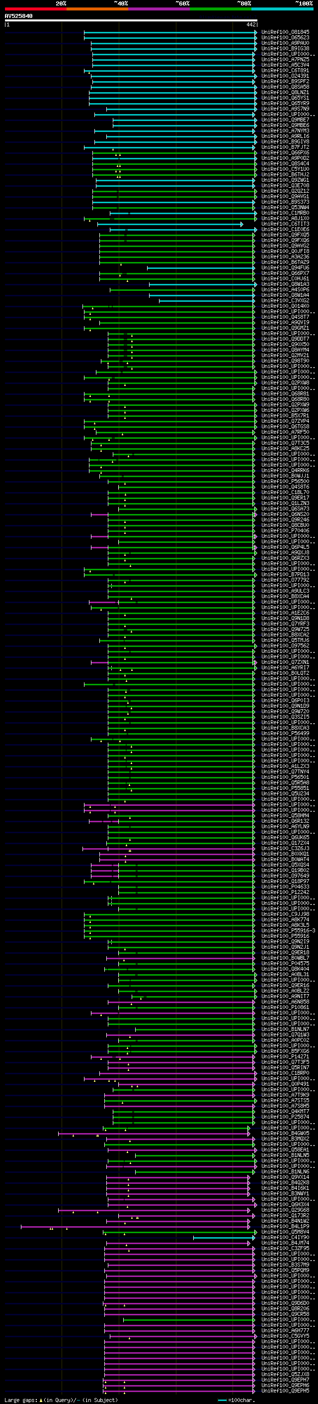
Task: Open the UniRef100_A7RF50 label
Action: click(285, 432)
